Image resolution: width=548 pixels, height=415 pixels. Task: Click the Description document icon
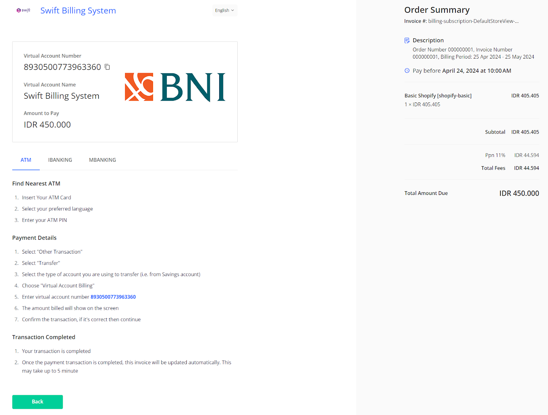407,40
